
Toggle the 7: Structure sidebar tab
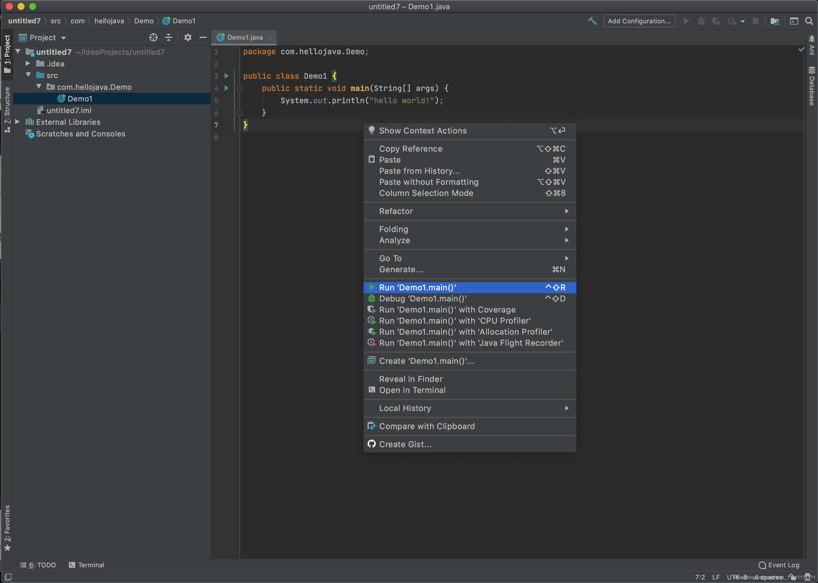[x=7, y=110]
